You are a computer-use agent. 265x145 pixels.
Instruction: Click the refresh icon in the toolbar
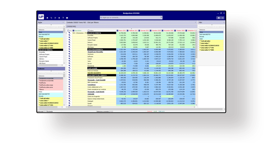[55, 18]
